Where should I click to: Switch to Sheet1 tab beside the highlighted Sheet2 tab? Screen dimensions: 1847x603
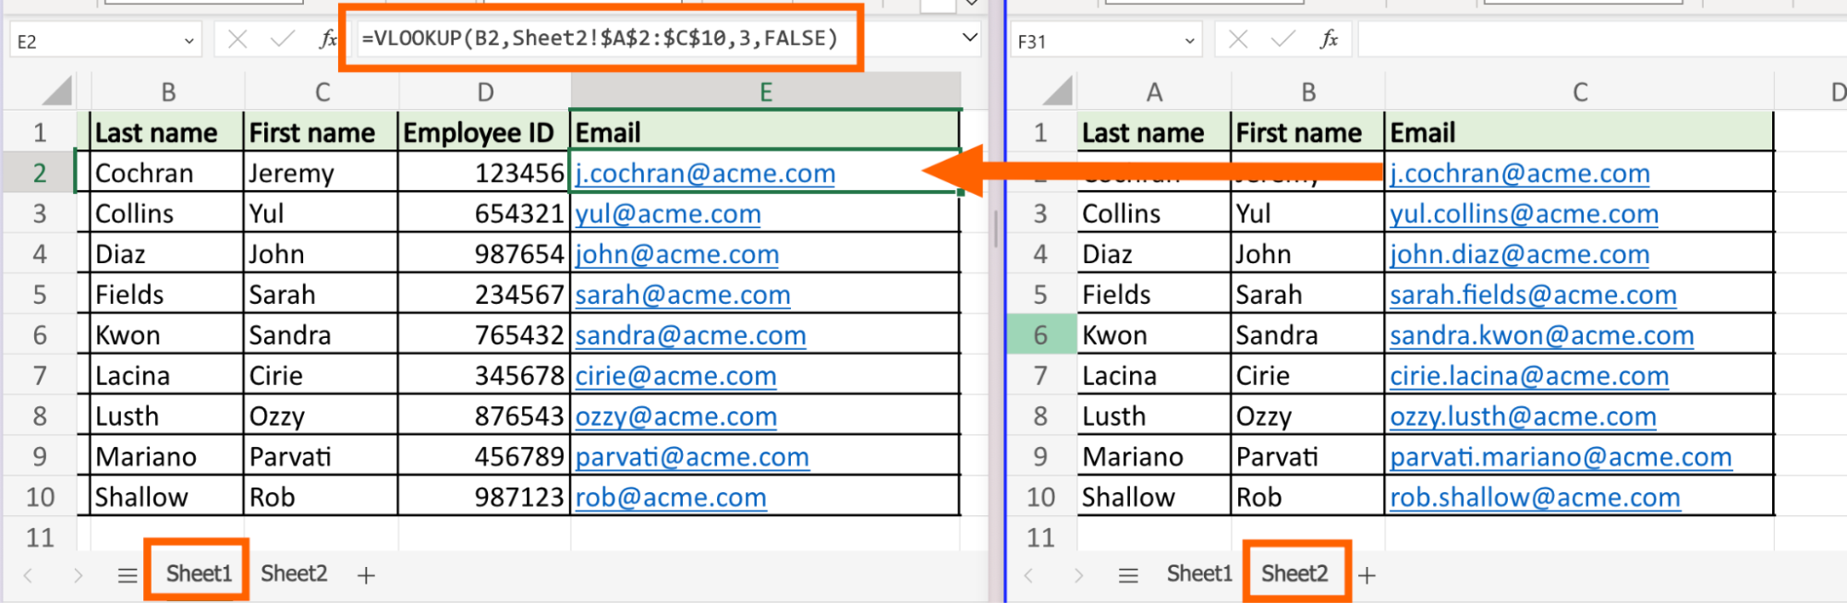(1198, 573)
